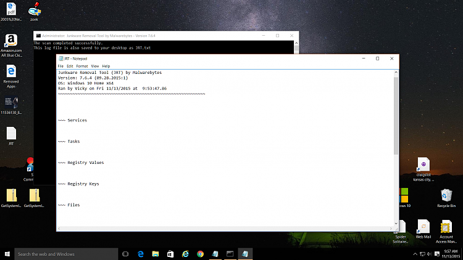Click the "Version: 7.6.4" line in Notepad
The image size is (463, 260).
click(x=93, y=78)
